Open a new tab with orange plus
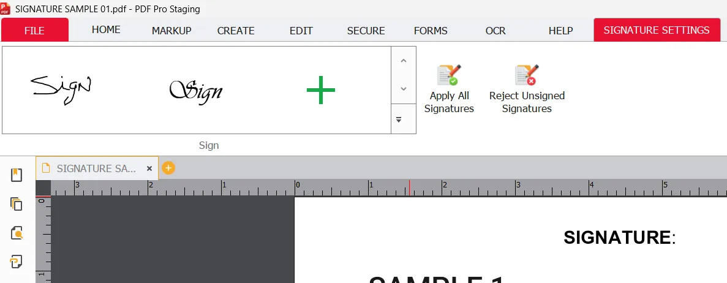Image resolution: width=727 pixels, height=283 pixels. click(168, 168)
